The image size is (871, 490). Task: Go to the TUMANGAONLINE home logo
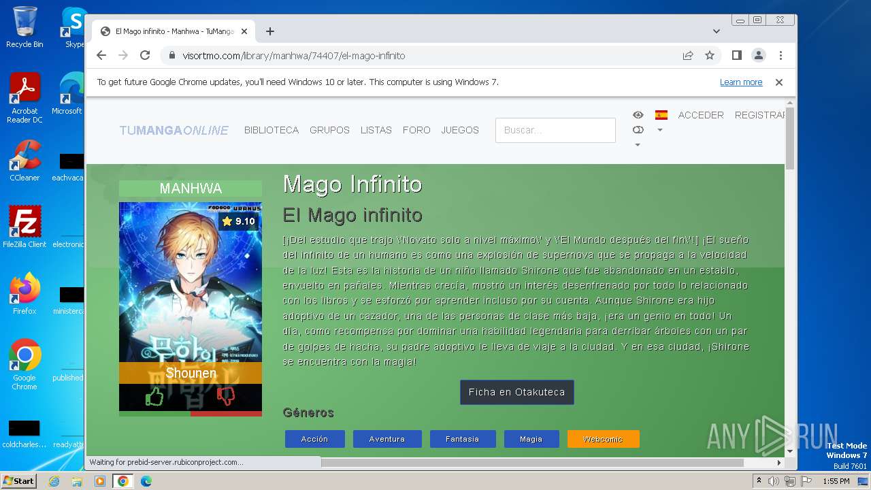174,131
